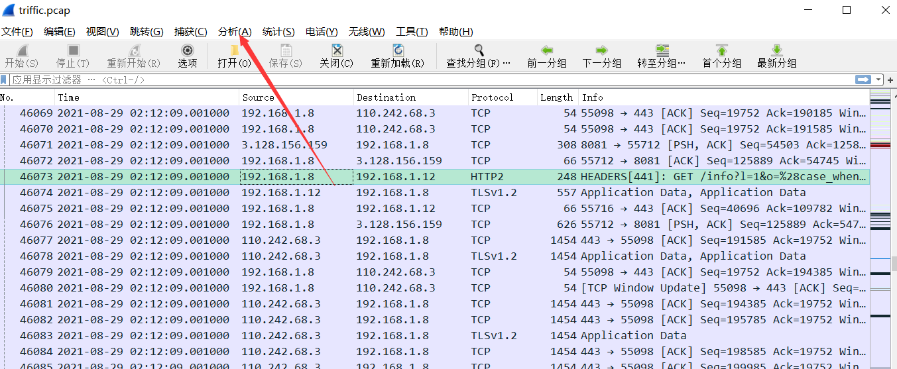Screen dimensions: 897x369
Task: Select packet number 46077
Action: coord(434,240)
